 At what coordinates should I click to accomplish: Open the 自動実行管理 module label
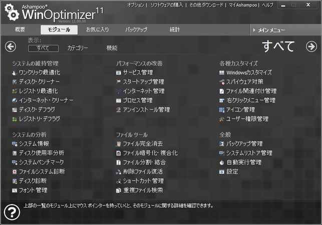[244, 162]
